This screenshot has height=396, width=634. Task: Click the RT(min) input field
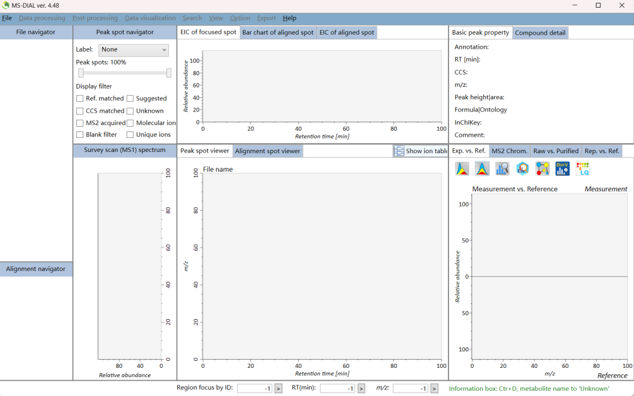click(x=338, y=388)
